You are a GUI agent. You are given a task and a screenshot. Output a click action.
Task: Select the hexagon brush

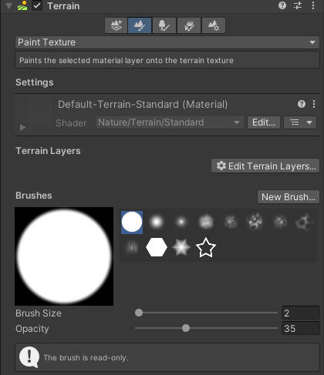[157, 247]
